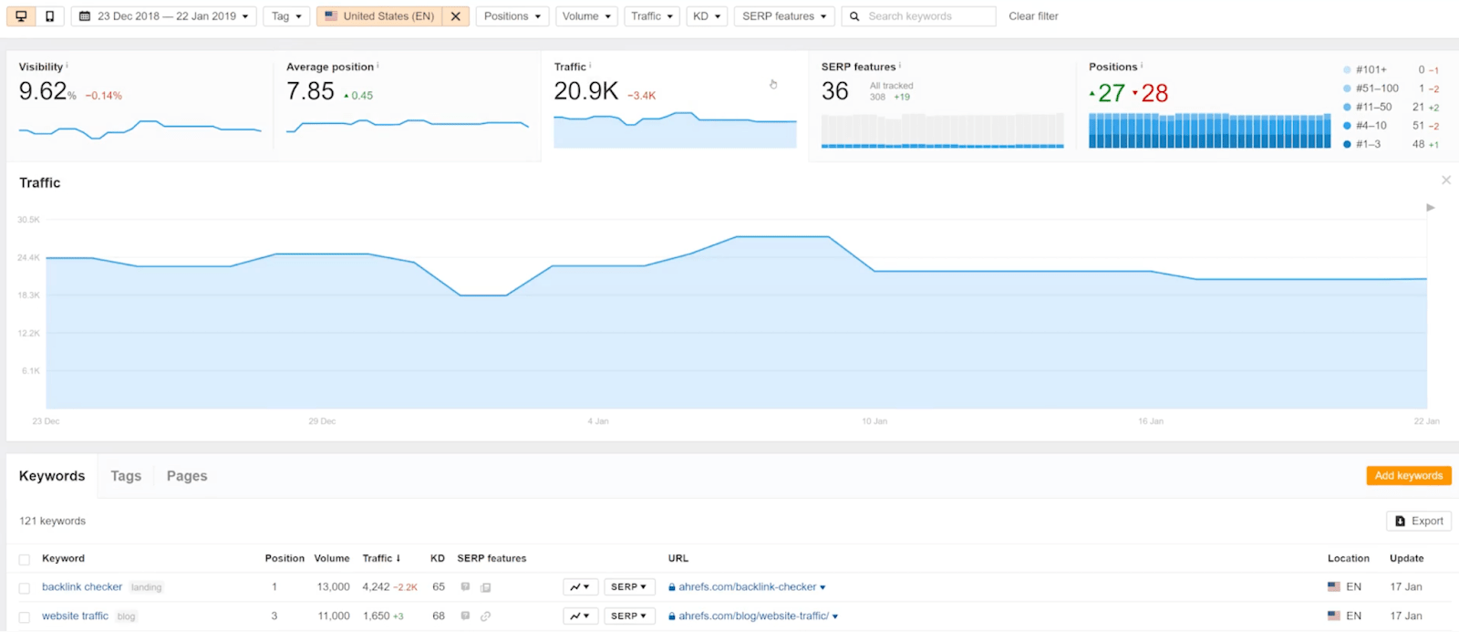Open the SERP dropdown for backlink checker

[629, 587]
